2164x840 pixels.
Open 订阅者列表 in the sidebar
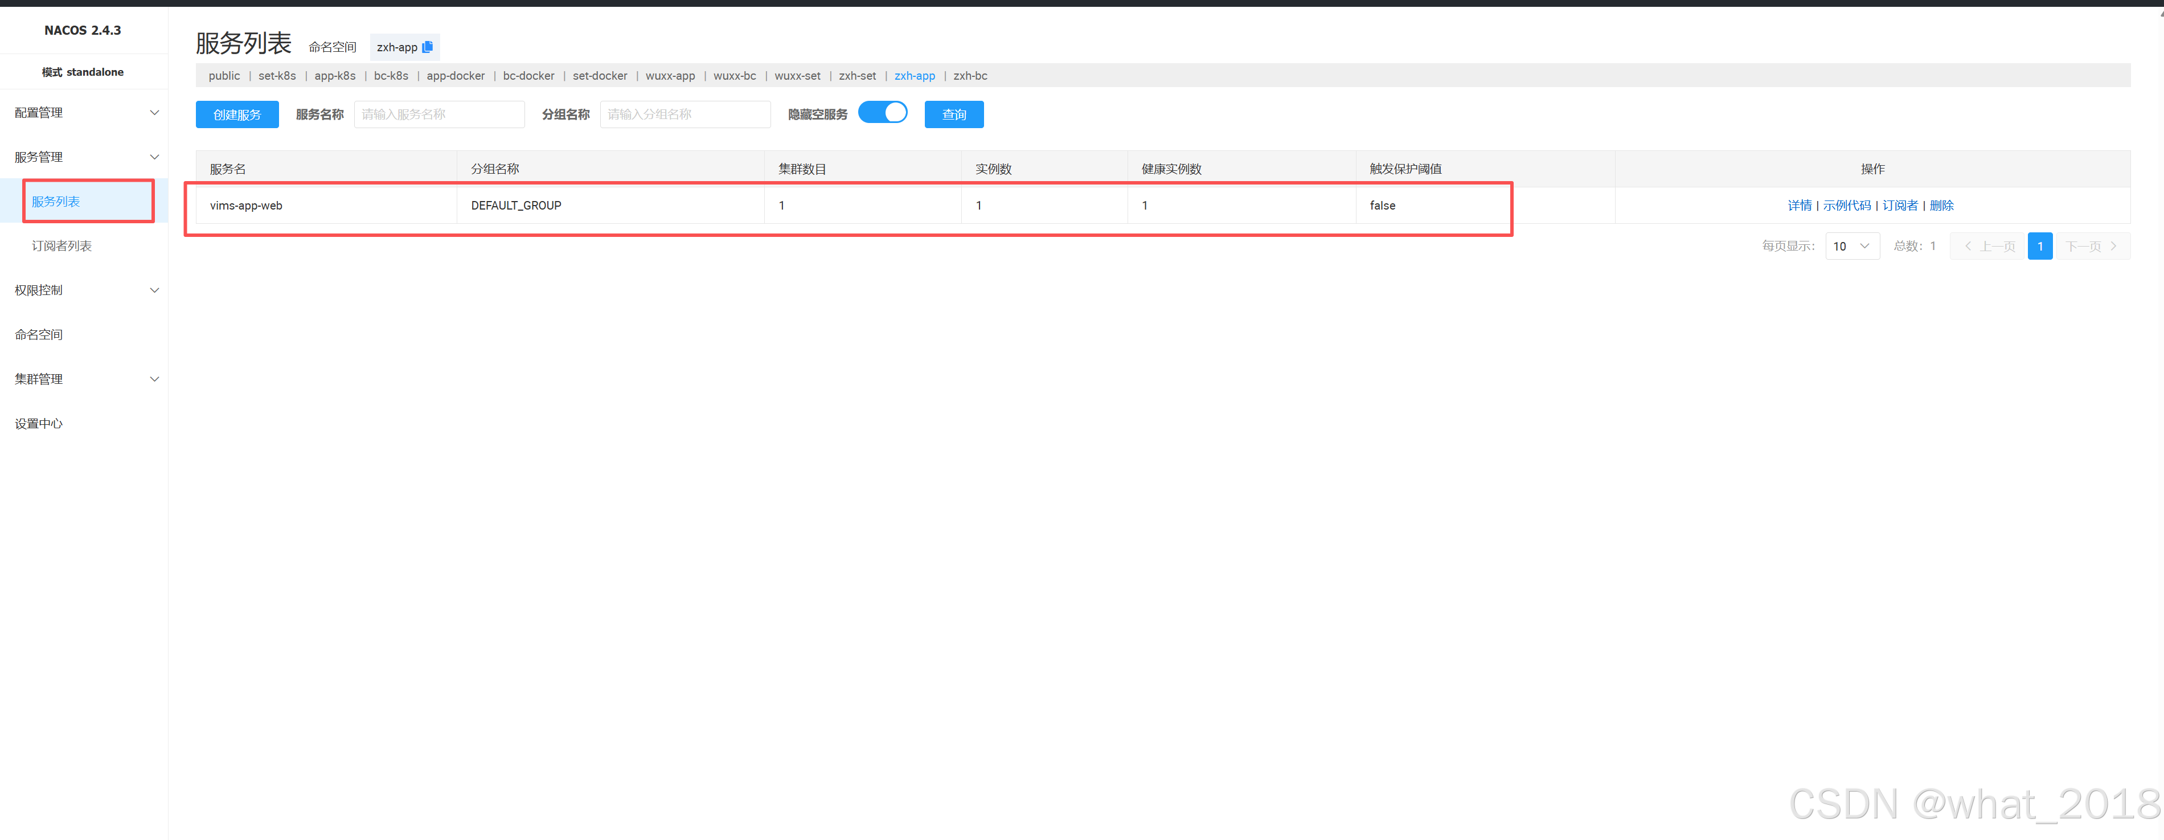[62, 246]
